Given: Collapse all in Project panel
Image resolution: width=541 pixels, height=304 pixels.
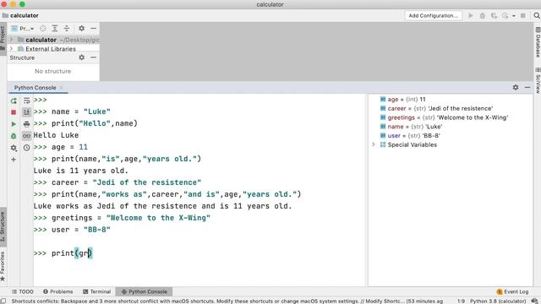Looking at the screenshot, I should click(x=67, y=28).
